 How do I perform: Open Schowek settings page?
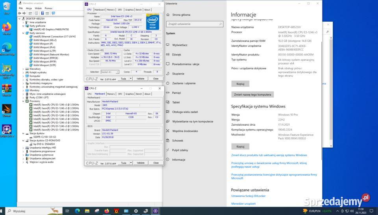click(x=178, y=141)
